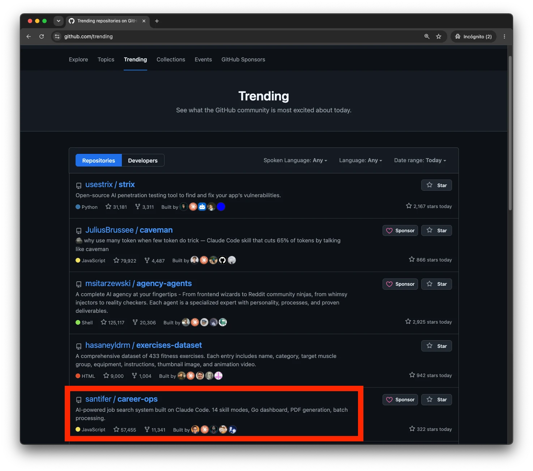Open the usestrix / strix repository link
Image resolution: width=533 pixels, height=471 pixels.
[x=110, y=185]
